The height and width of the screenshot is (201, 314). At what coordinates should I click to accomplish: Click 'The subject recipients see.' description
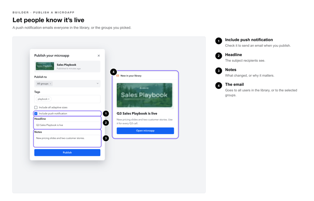point(245,61)
